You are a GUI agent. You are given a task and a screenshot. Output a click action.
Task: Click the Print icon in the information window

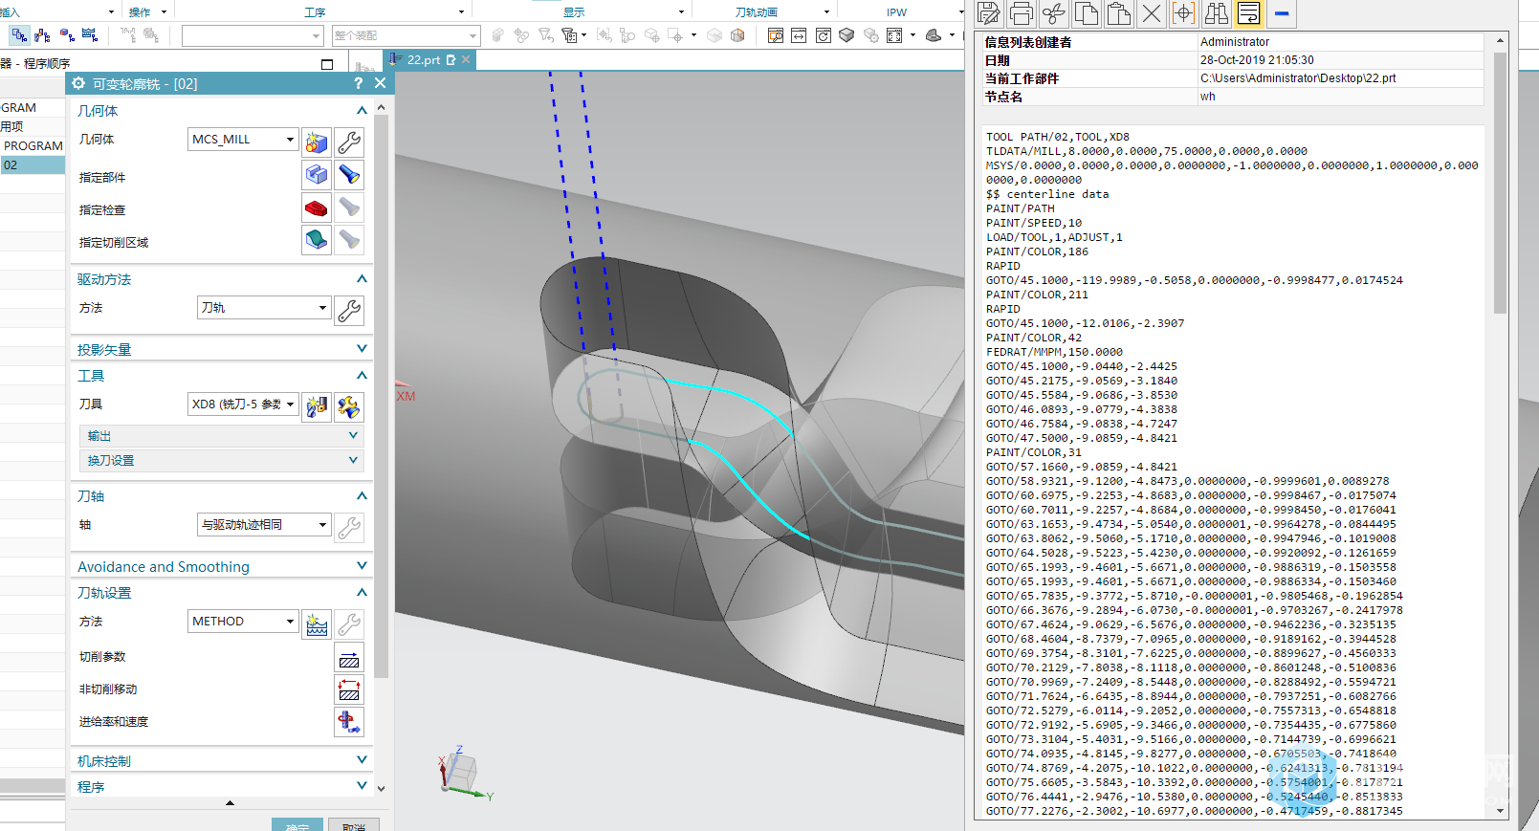(1022, 13)
